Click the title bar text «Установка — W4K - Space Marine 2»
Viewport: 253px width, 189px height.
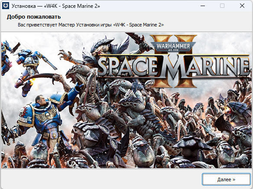coord(55,6)
